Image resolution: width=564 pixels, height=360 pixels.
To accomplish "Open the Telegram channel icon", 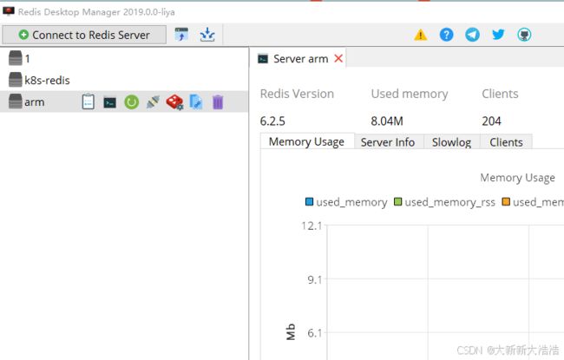I will pyautogui.click(x=472, y=35).
